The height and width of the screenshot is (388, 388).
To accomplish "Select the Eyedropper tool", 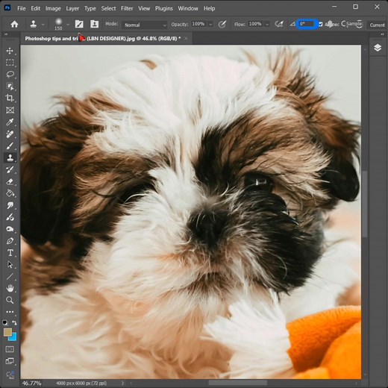I will click(10, 122).
